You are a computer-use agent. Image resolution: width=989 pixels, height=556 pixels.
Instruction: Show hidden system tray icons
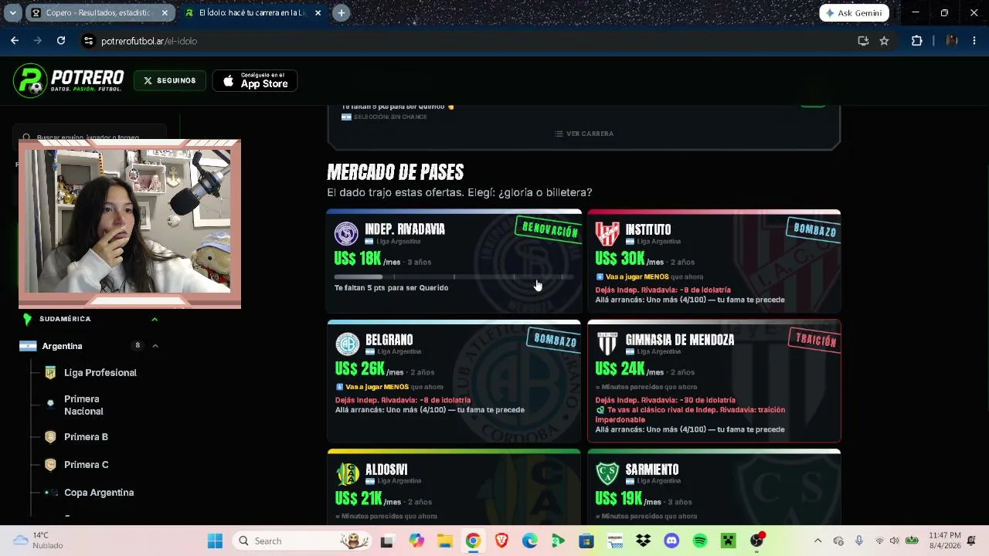[x=818, y=541]
